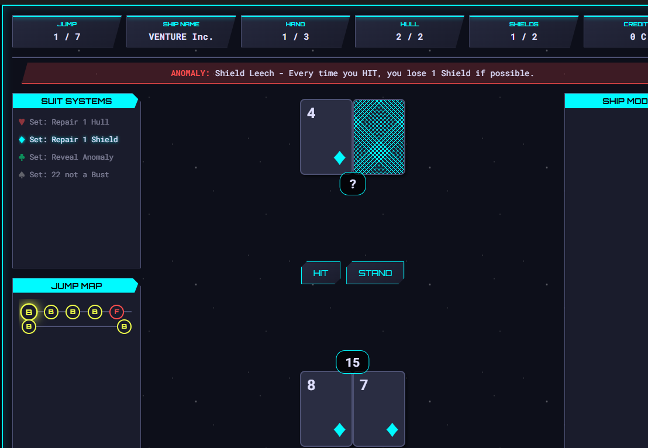Click the dealer's unknown total '?' badge

pos(353,184)
